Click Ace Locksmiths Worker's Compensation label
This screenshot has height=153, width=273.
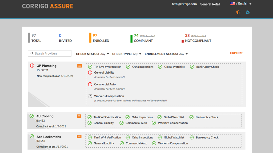(x=173, y=143)
